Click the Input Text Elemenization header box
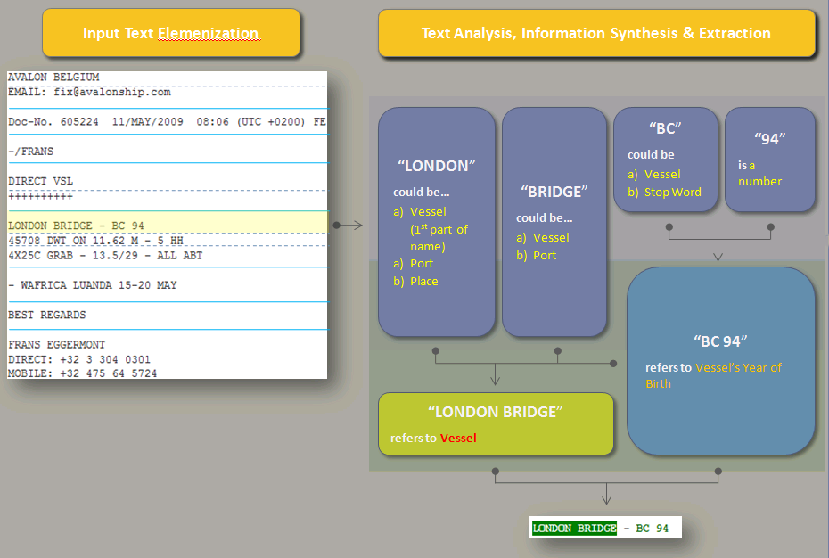This screenshot has width=829, height=558. point(171,33)
